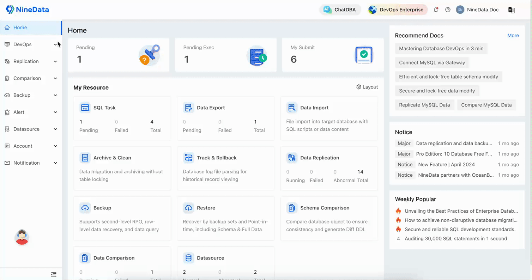Viewport: 532px width, 280px height.
Task: Open Efficient and lock-free table schema modify
Action: click(x=449, y=77)
